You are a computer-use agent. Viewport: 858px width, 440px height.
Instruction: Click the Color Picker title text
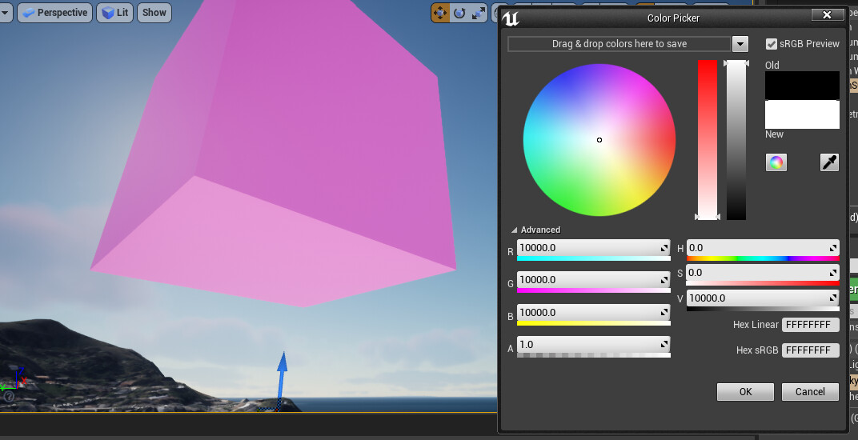(x=673, y=18)
